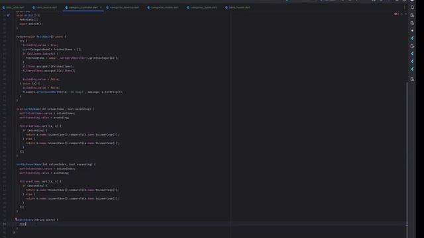Click the 'Future<void> fetchData() async {' line
The width and height of the screenshot is (424, 238).
point(41,37)
